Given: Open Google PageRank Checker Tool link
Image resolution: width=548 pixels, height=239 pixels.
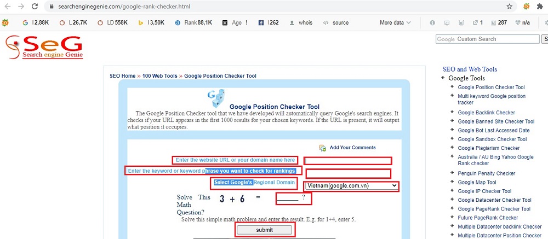Looking at the screenshot, I should 494,209.
